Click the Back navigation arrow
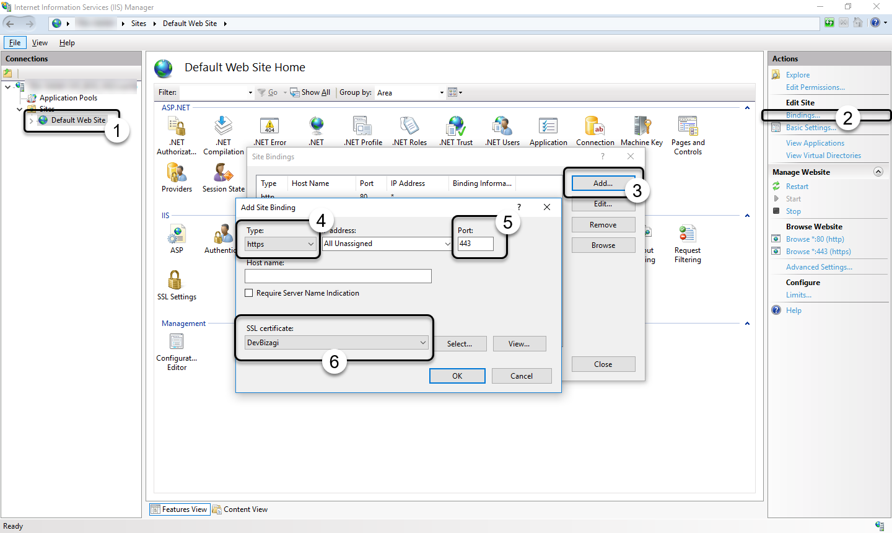This screenshot has height=533, width=892. point(10,24)
